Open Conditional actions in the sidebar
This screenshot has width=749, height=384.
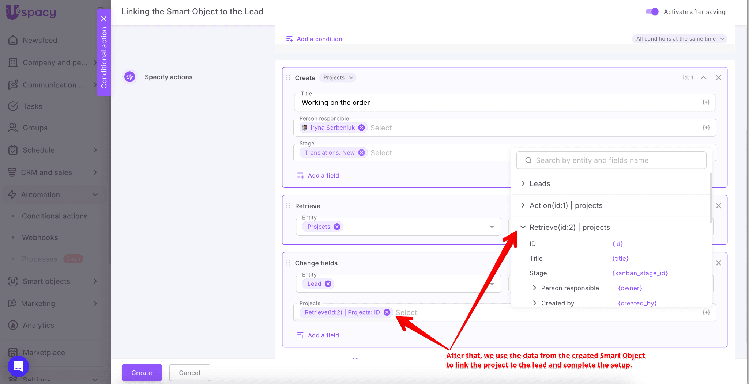(x=54, y=216)
